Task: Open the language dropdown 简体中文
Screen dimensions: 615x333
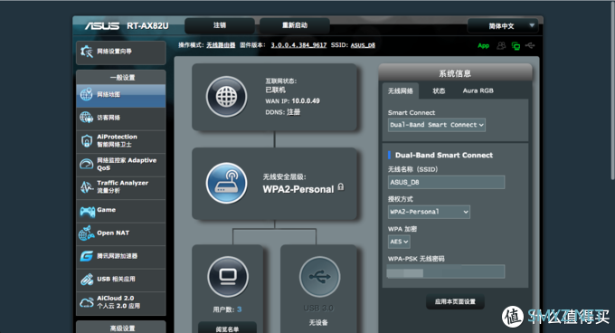Action: tap(503, 26)
